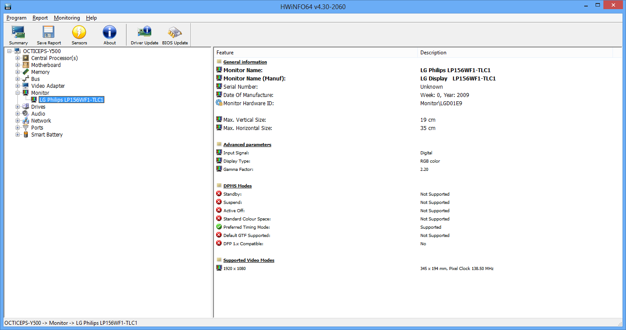Open the Program menu
This screenshot has width=626, height=330.
pos(17,18)
